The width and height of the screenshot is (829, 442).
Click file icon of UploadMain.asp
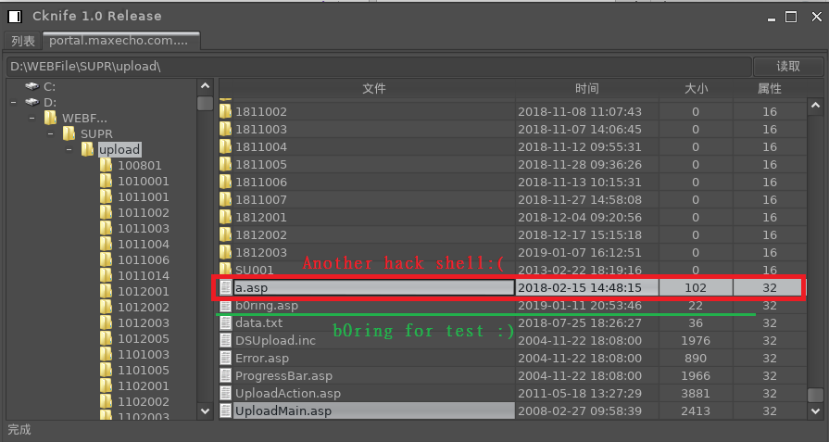226,410
